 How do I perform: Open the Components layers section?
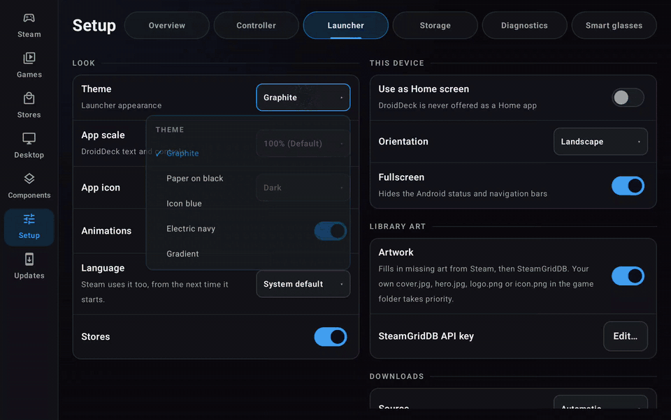pos(29,186)
